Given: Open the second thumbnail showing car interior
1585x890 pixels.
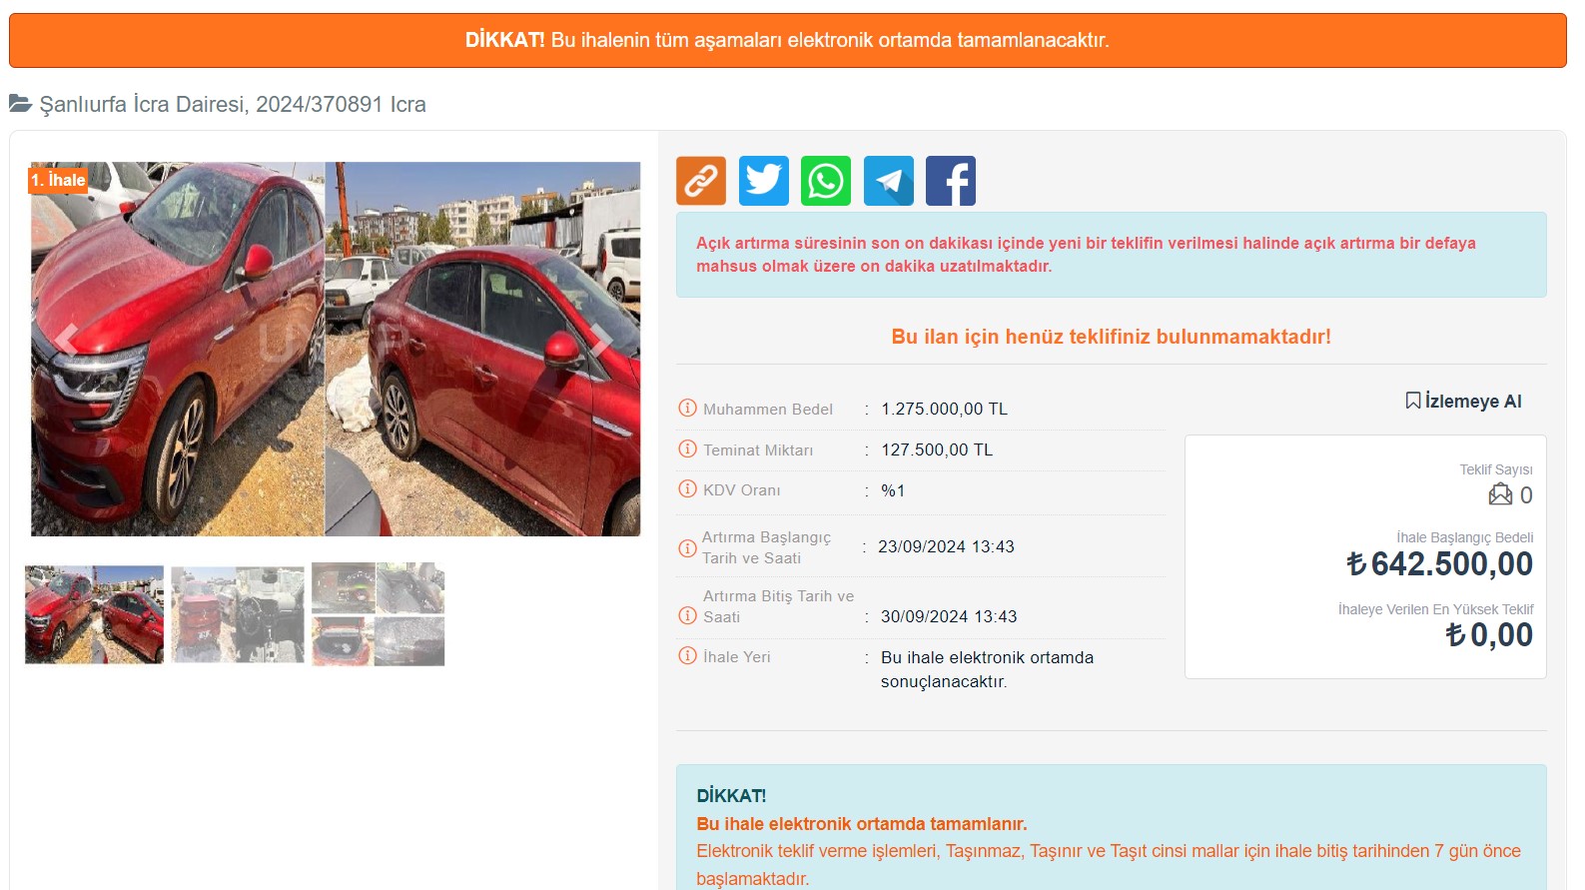Looking at the screenshot, I should click(238, 614).
